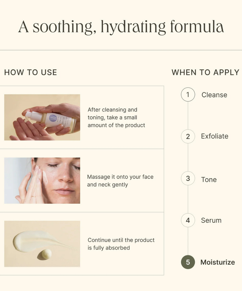The width and height of the screenshot is (242, 291).
Task: Click step 3 circle for Tone
Action: [188, 179]
